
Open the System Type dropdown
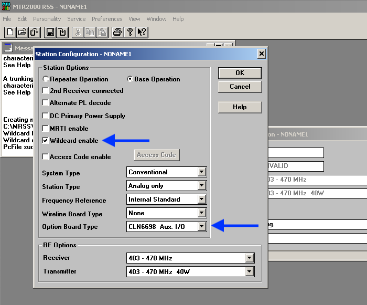tap(201, 172)
